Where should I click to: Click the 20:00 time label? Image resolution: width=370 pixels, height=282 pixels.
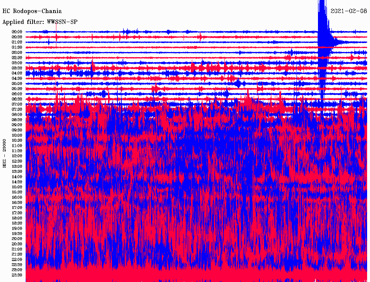pos(17,239)
